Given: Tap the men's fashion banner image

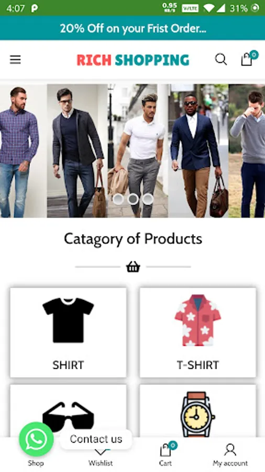Looking at the screenshot, I should pyautogui.click(x=132, y=151).
